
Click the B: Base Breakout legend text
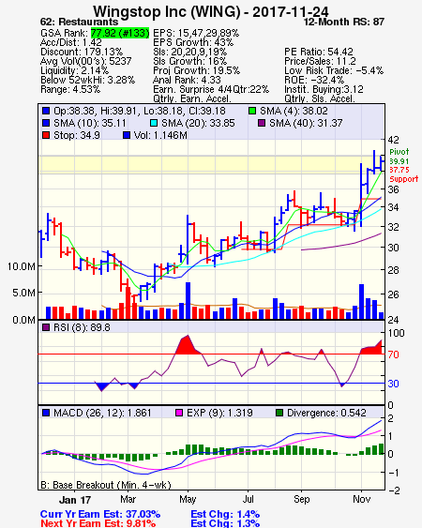coord(106,485)
